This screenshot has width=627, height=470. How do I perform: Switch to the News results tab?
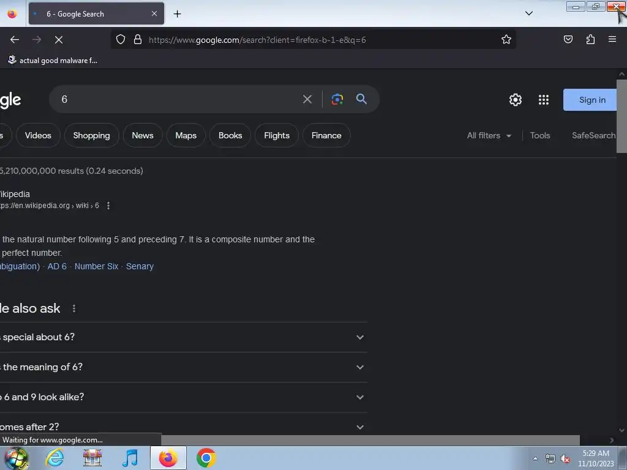point(143,135)
